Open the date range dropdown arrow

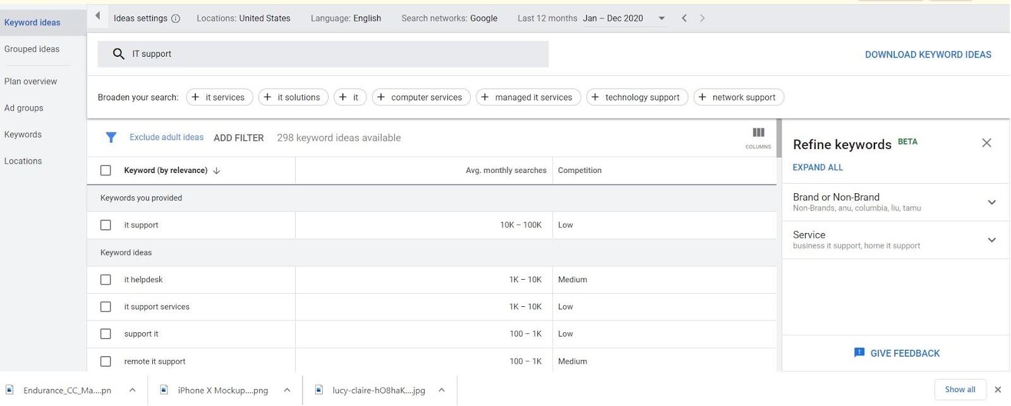coord(662,18)
